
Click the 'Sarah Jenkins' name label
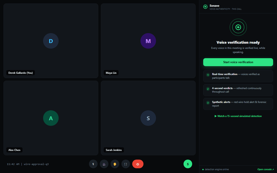[x=114, y=150]
